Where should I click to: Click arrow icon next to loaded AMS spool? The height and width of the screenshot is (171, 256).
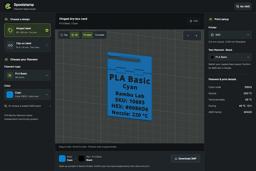(50, 106)
